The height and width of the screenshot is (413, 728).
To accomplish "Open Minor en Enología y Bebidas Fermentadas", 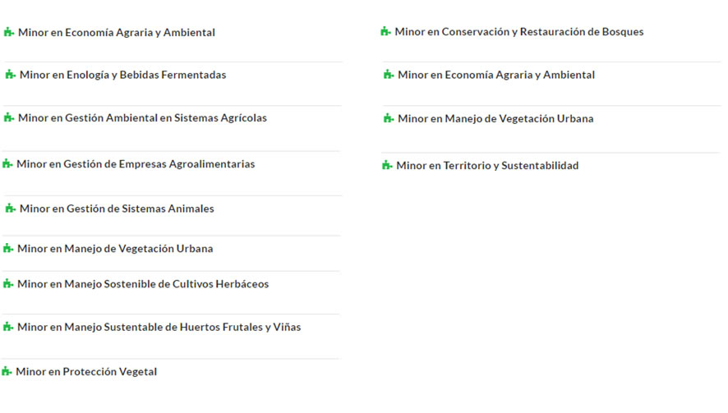I will coord(122,75).
